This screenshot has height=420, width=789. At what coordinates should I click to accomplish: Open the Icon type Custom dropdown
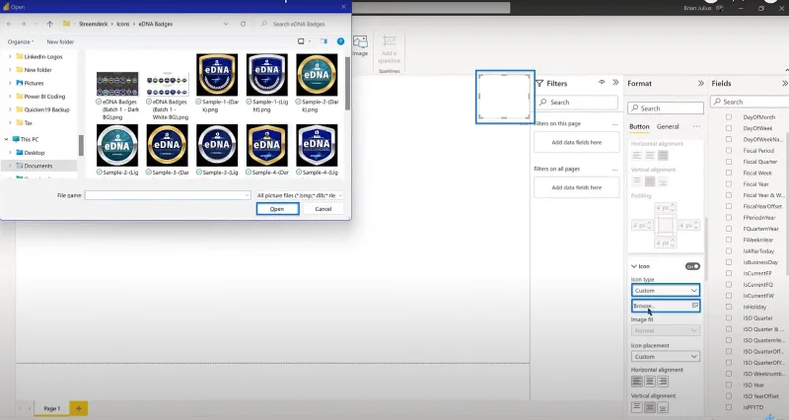(x=665, y=290)
